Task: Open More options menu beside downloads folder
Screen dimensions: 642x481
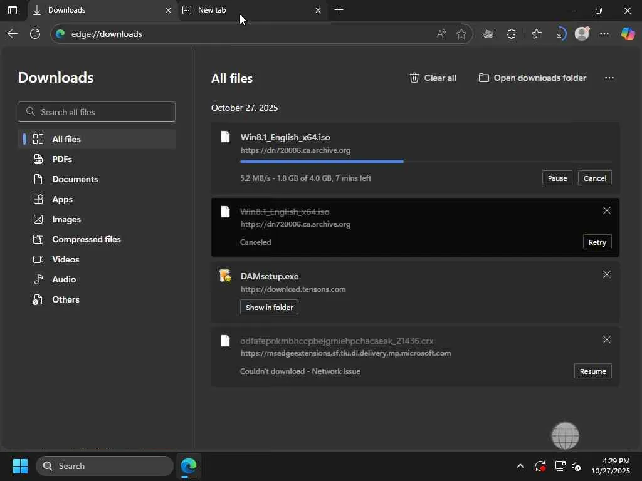Action: point(609,78)
